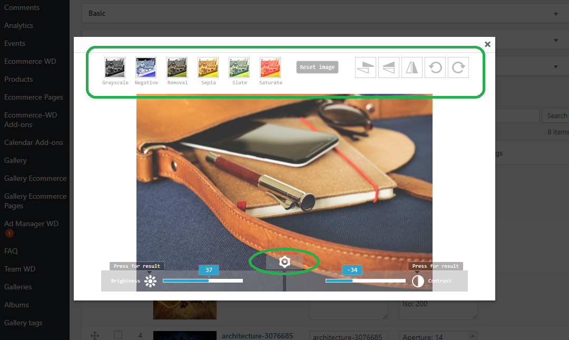Expand the third collapsed section arrow
This screenshot has height=340, width=569.
[556, 67]
